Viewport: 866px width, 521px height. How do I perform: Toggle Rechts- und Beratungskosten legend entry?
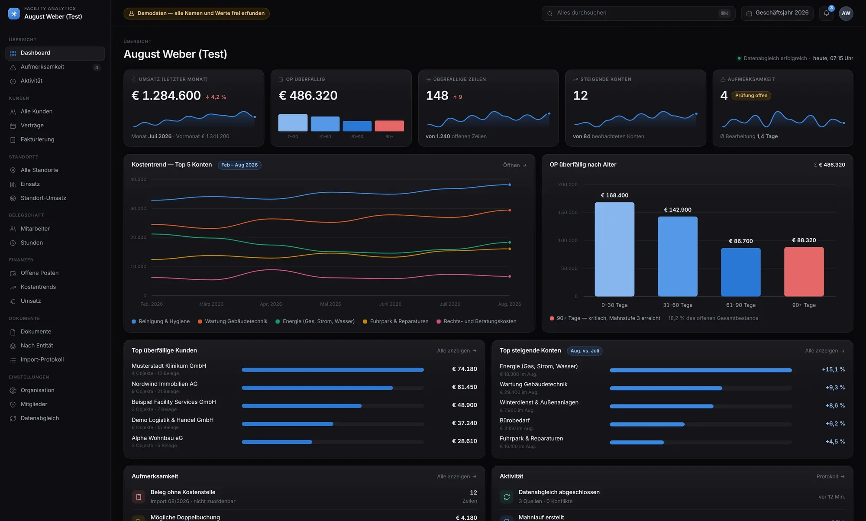point(477,321)
